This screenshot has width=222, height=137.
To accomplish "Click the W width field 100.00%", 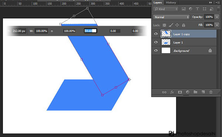I will tap(41, 31).
